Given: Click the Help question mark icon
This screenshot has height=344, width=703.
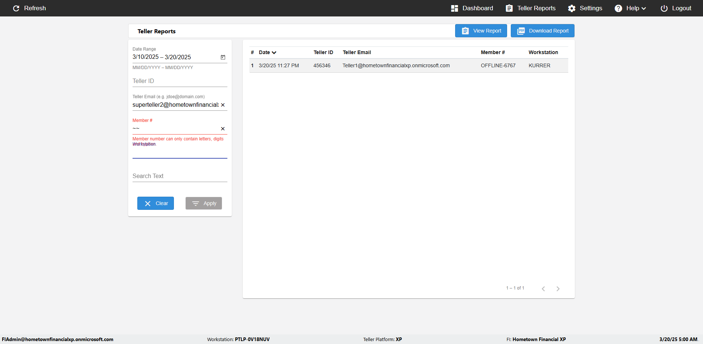Looking at the screenshot, I should coord(618,8).
